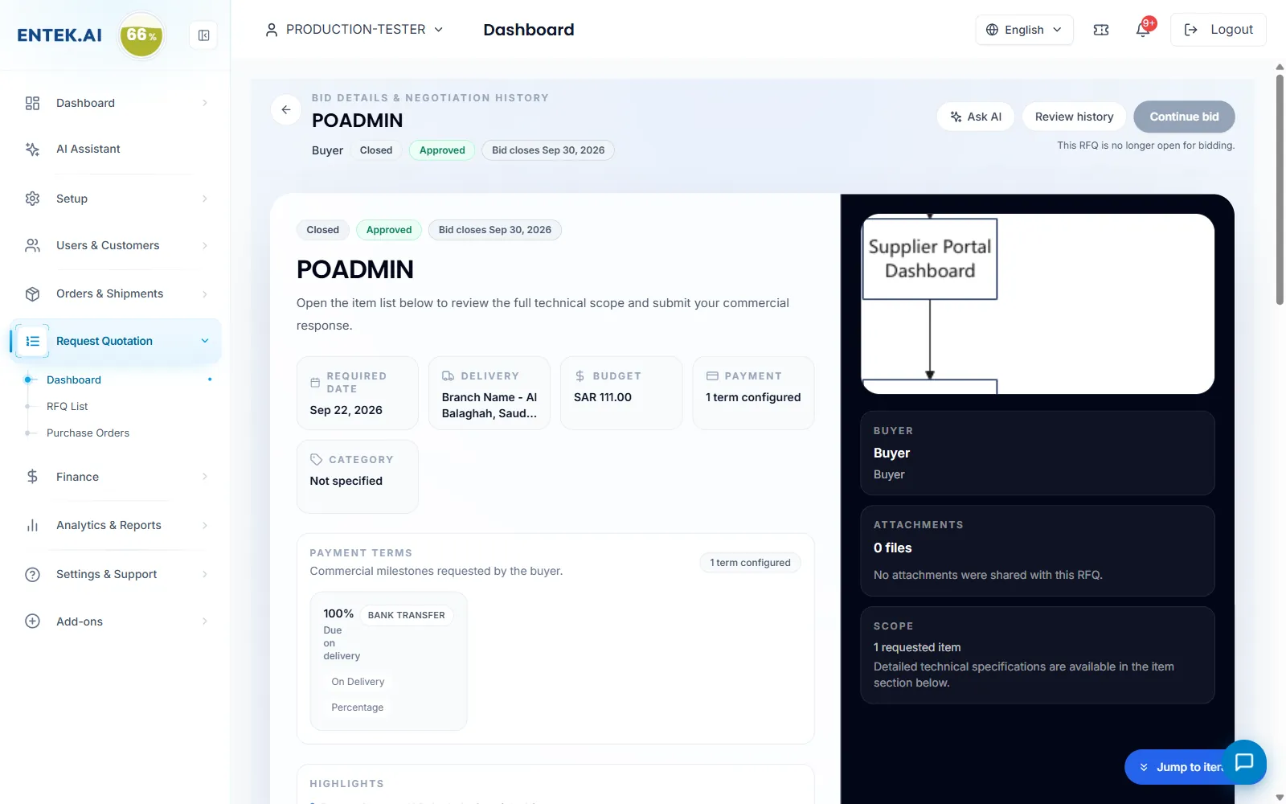Click the Review history button

pos(1074,117)
